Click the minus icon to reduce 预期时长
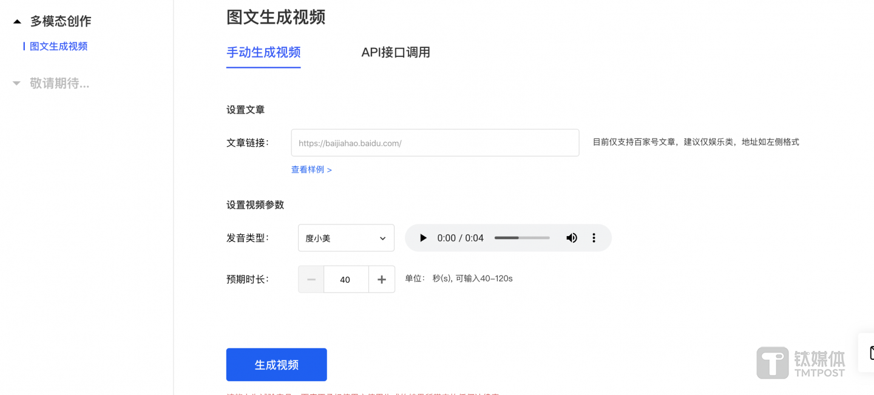Viewport: 874px width, 395px height. (x=311, y=279)
